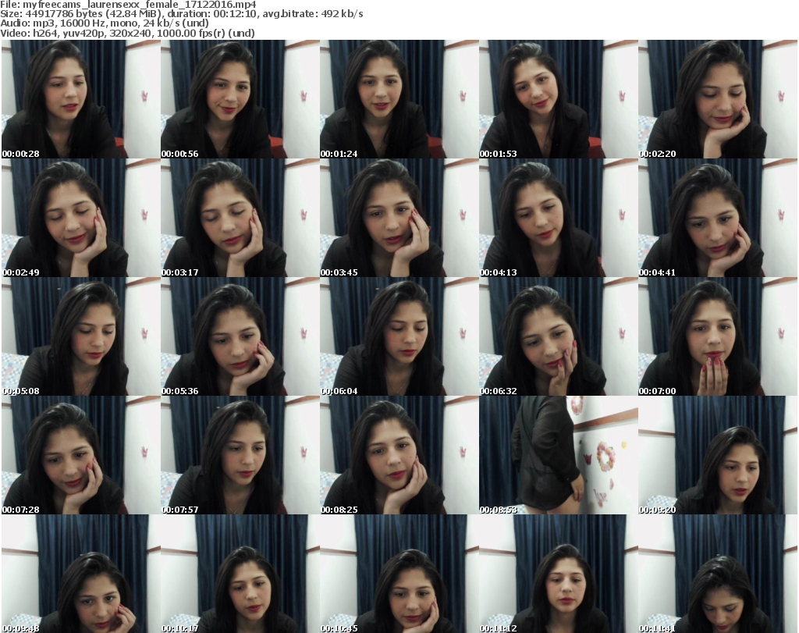This screenshot has height=633, width=799.
Task: Open the thumbnail timestamped 00:04:13
Action: [558, 218]
